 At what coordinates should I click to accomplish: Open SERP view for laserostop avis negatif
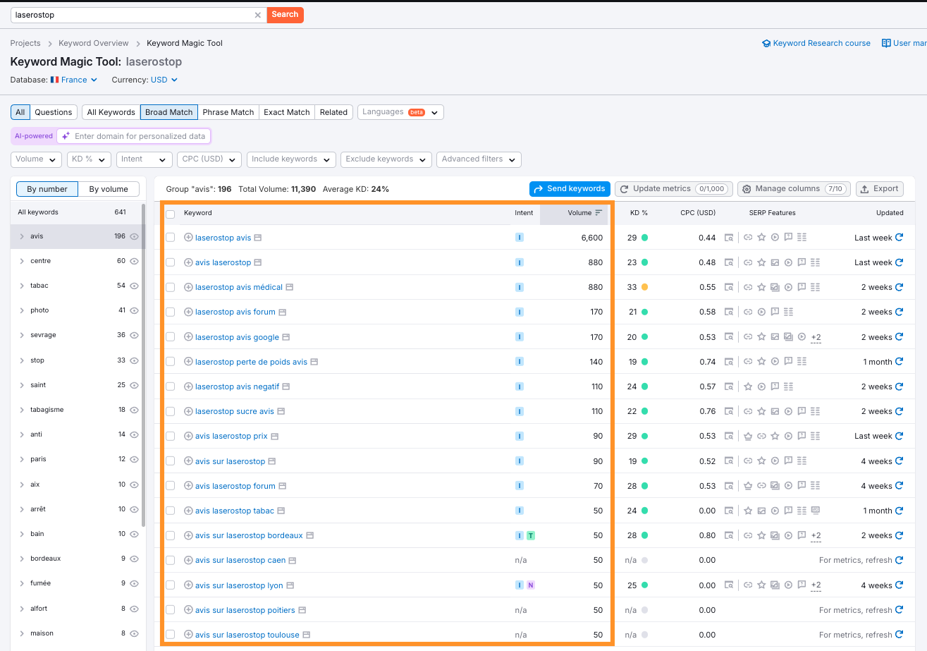[286, 387]
